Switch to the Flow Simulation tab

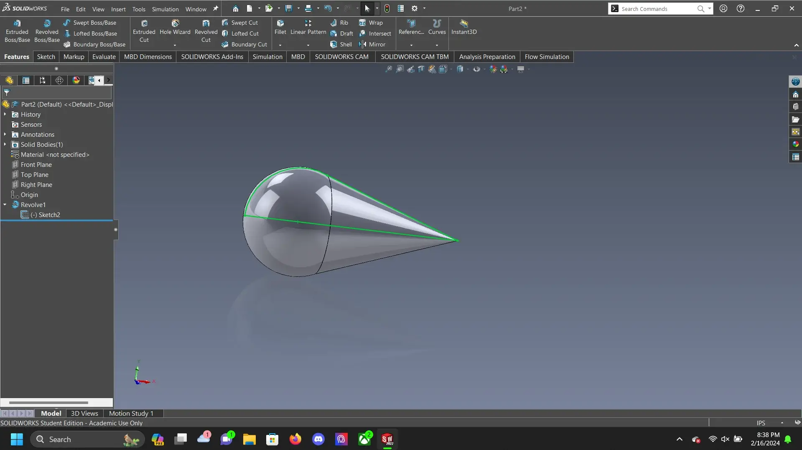[547, 56]
